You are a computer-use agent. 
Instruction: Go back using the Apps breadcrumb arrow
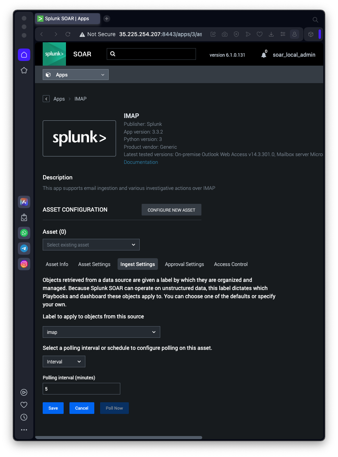click(46, 99)
